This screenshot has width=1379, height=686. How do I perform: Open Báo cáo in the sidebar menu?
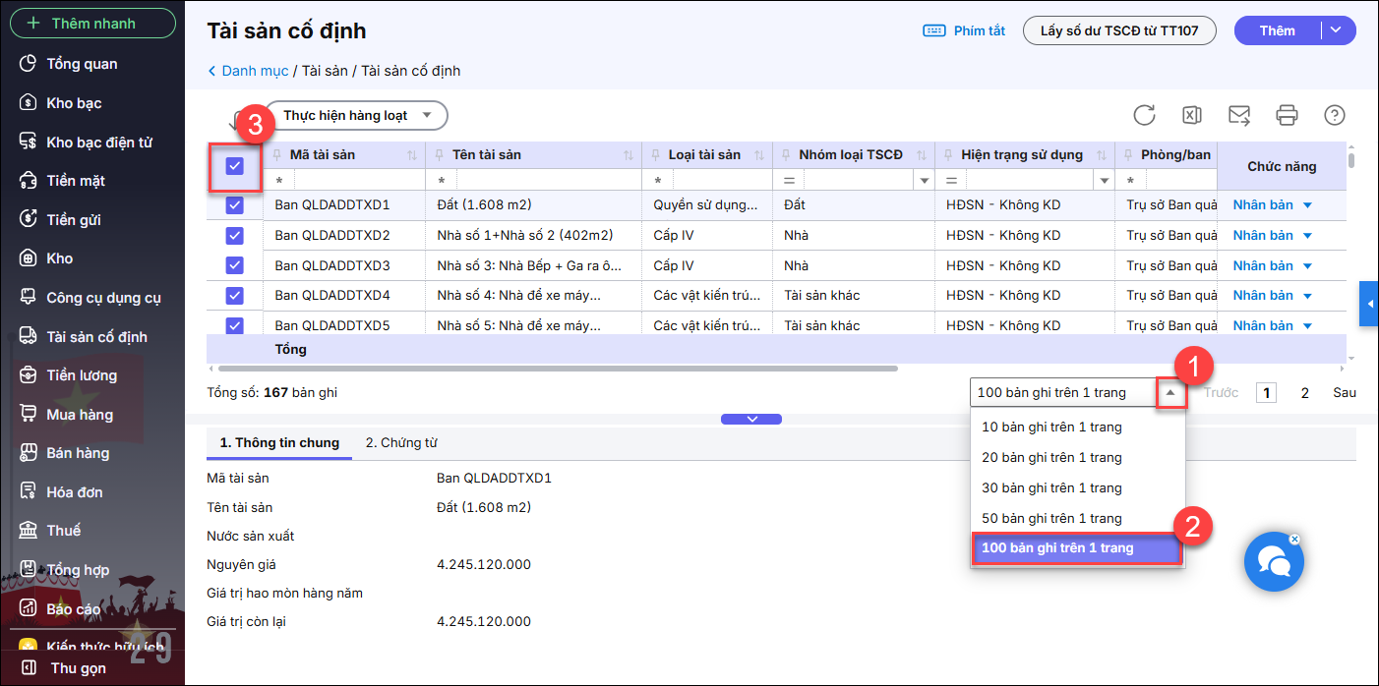point(73,609)
